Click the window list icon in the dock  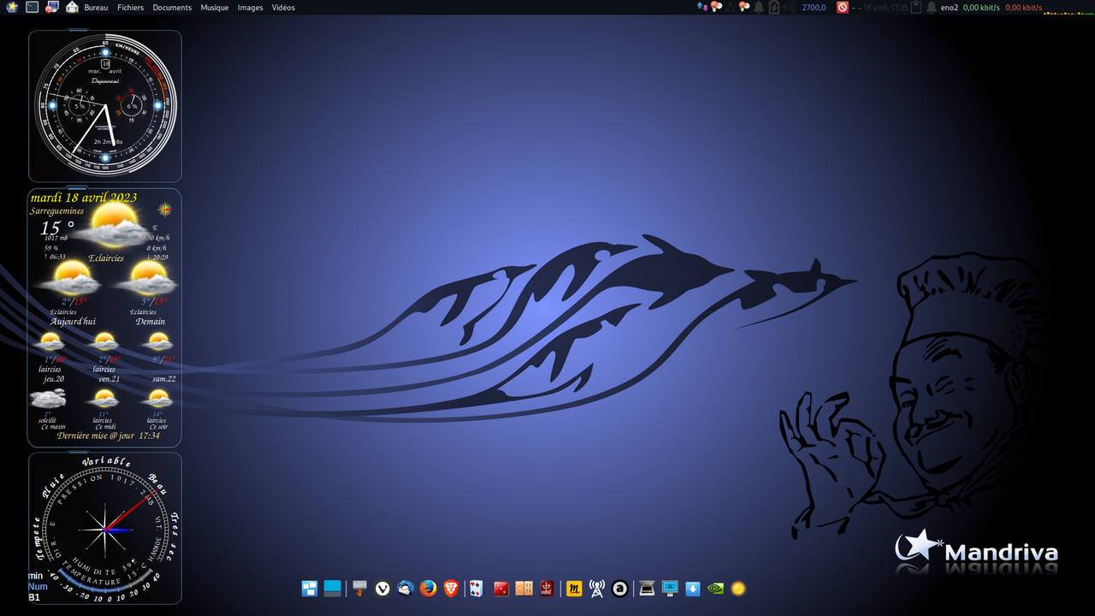[x=310, y=589]
